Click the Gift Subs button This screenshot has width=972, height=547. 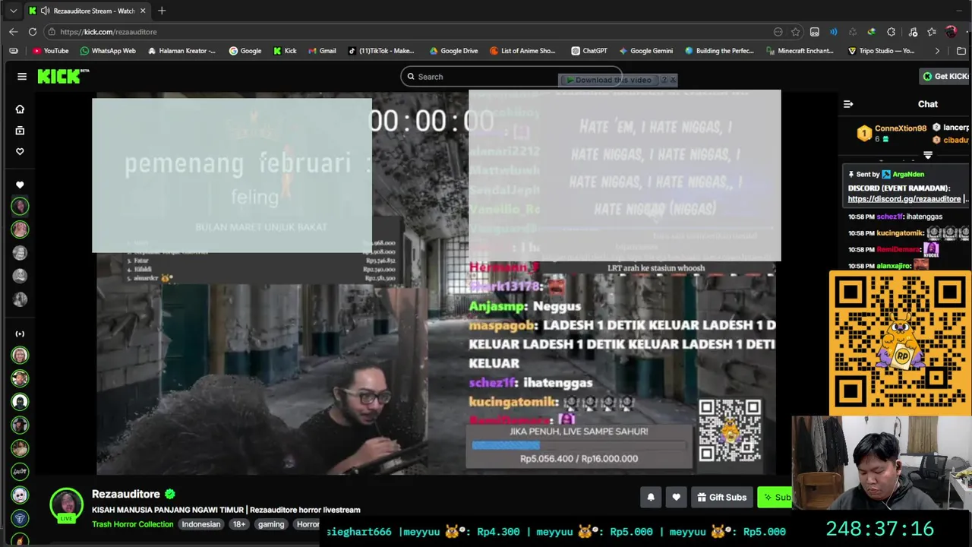[x=721, y=497]
